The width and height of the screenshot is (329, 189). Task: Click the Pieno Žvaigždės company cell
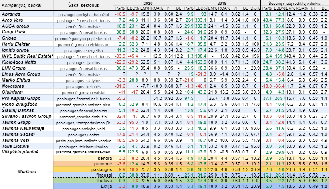tap(20, 104)
